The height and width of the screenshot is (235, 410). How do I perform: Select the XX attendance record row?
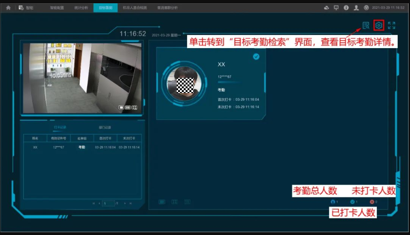point(82,147)
